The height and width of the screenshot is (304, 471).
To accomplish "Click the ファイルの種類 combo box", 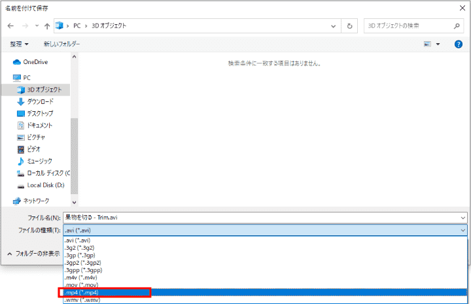I will coord(265,231).
